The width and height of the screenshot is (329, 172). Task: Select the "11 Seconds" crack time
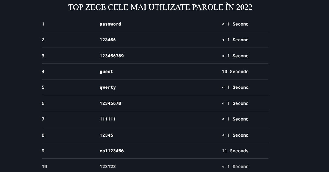pos(235,151)
